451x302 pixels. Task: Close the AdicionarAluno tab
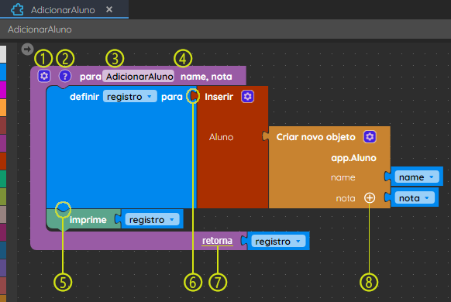[x=109, y=9]
